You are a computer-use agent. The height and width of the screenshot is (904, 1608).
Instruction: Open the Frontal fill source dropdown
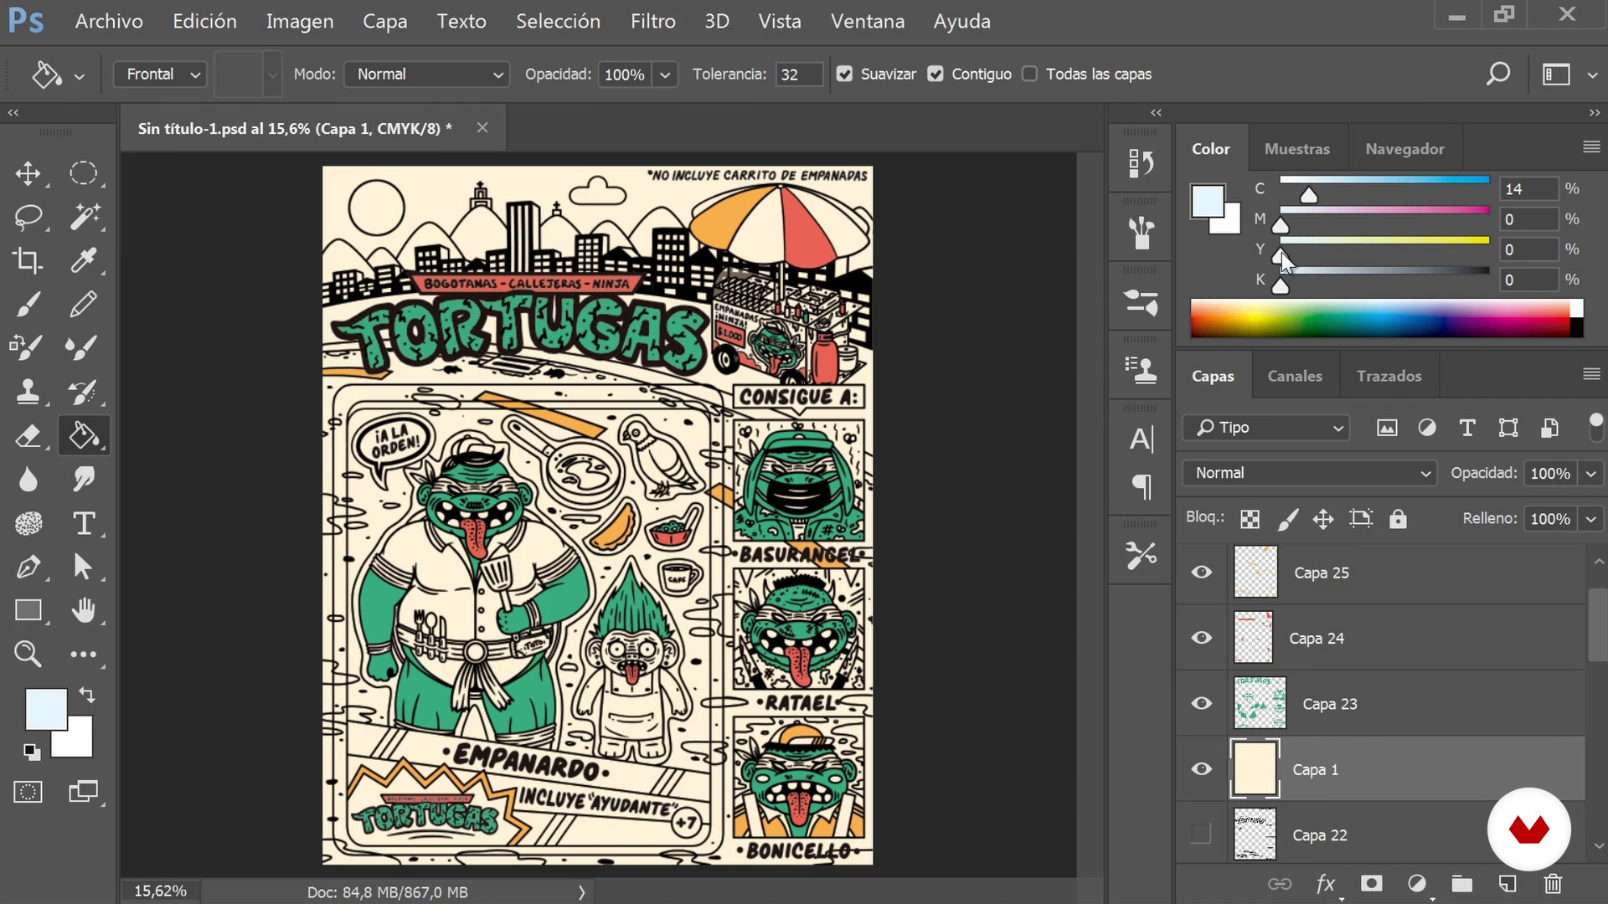pyautogui.click(x=160, y=74)
